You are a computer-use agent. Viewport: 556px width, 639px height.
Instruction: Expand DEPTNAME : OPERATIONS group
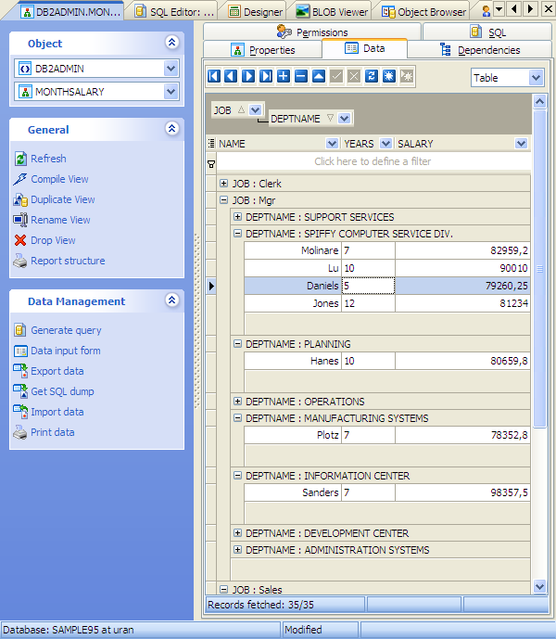[237, 402]
